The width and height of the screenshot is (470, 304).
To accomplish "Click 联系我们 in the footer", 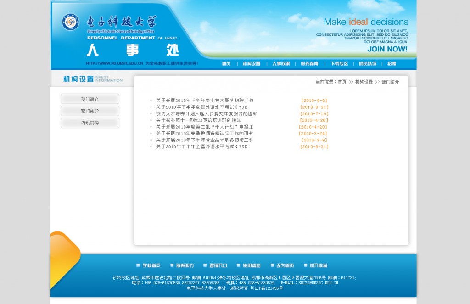I will point(185,265).
